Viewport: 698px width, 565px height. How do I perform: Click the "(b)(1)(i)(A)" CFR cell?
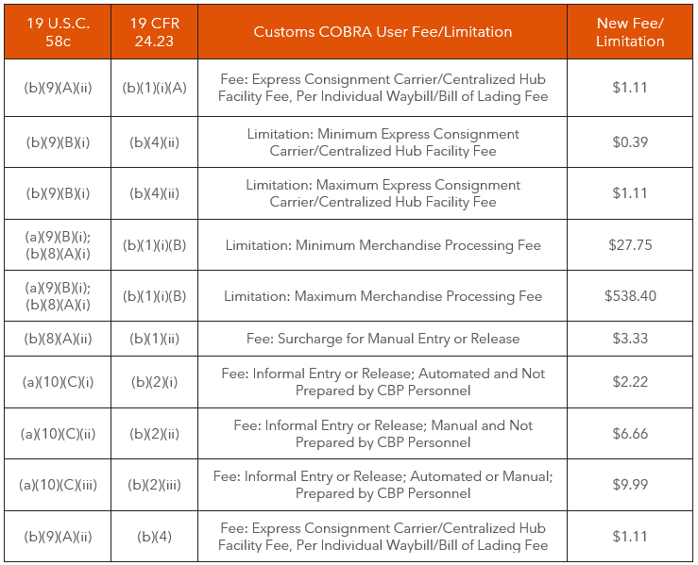click(155, 88)
